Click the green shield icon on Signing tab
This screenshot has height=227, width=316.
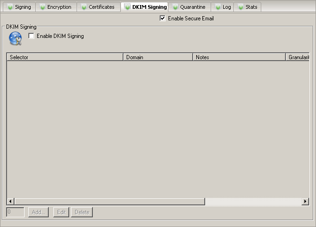[x=10, y=7]
